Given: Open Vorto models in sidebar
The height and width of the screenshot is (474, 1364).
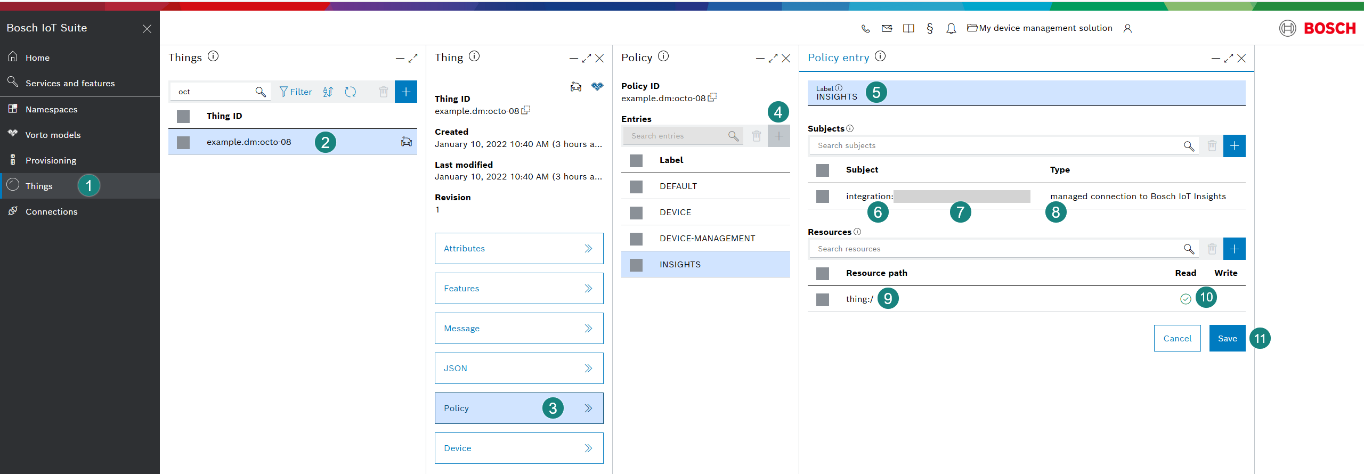Looking at the screenshot, I should click(x=80, y=135).
